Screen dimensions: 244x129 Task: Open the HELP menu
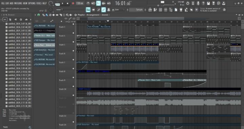pos(44,3)
